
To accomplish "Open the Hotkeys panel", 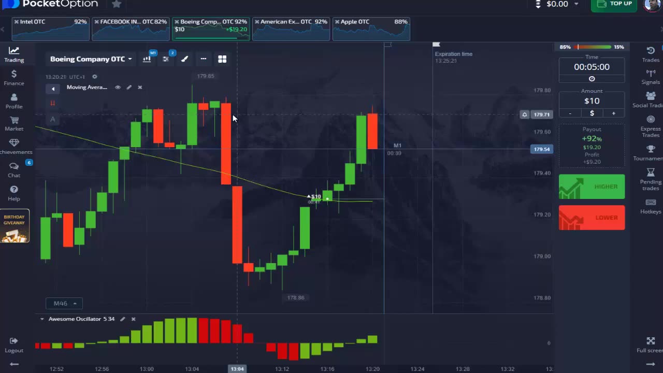I will (x=651, y=206).
